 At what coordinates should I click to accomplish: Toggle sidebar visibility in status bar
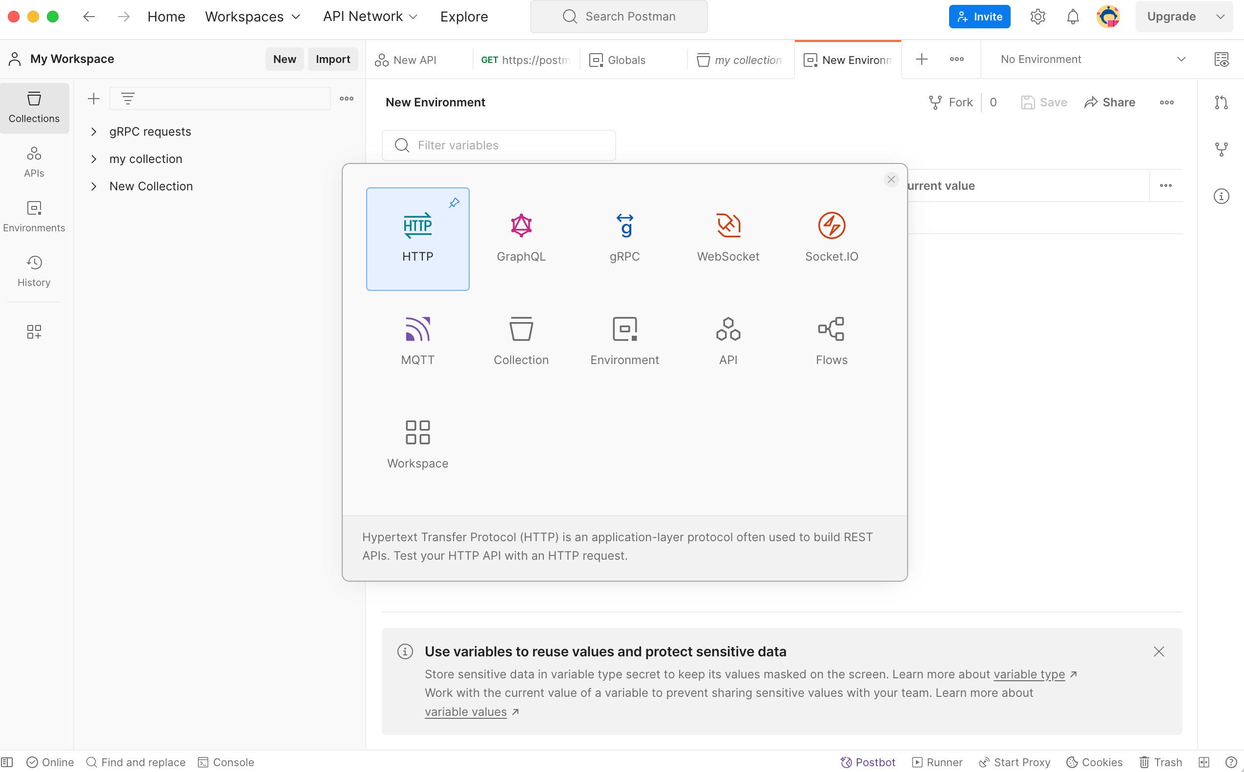click(7, 762)
